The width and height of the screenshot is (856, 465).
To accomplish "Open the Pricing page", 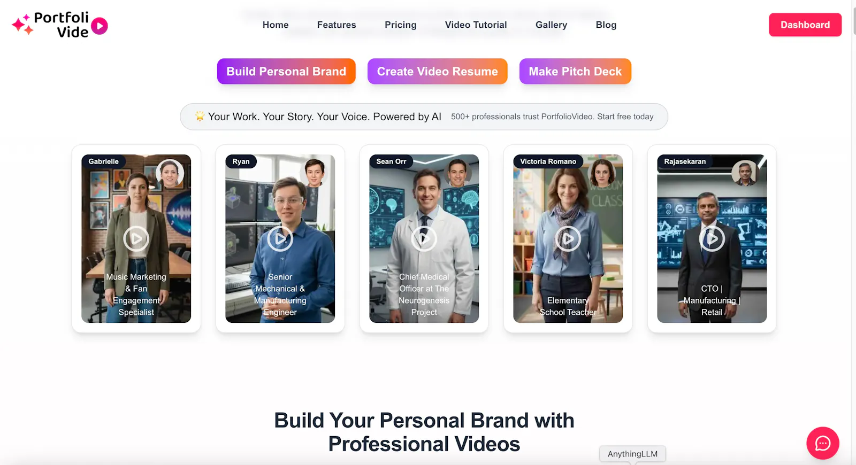I will click(x=401, y=25).
